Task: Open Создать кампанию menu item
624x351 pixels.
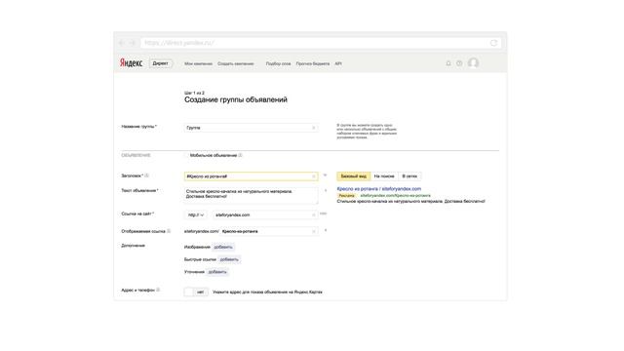Action: 236,63
